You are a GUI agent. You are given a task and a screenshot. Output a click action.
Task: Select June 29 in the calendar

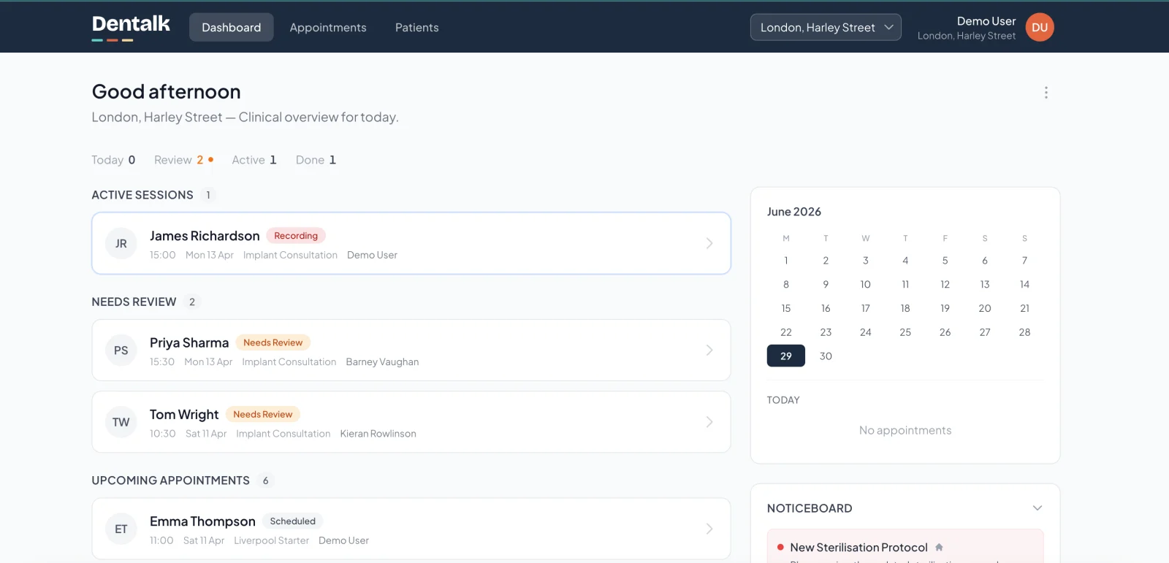[786, 356]
